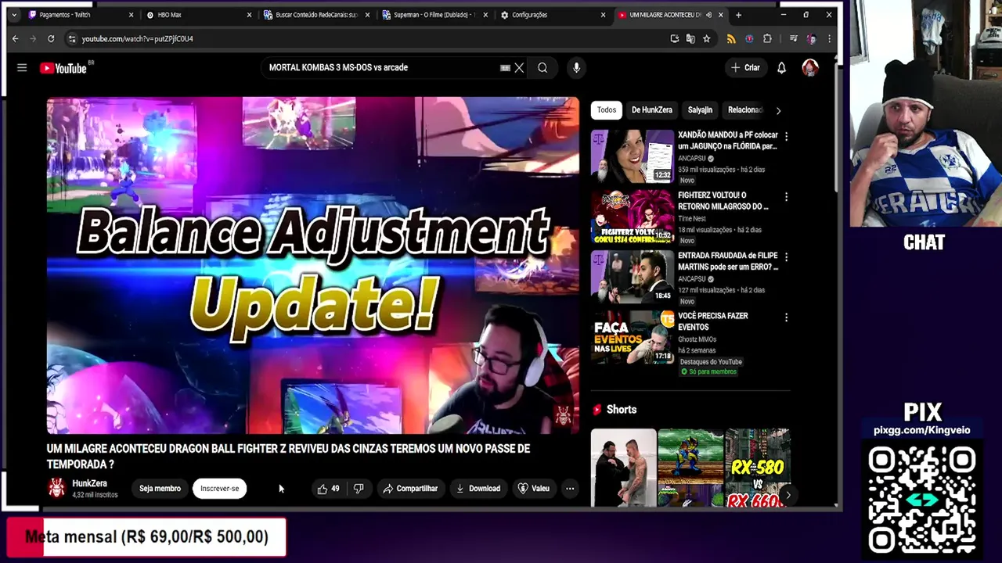Select the De HunkZera filter chip

[652, 110]
